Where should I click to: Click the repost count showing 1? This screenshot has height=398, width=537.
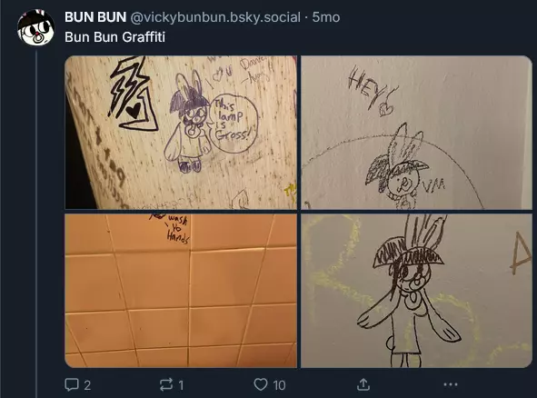click(181, 385)
